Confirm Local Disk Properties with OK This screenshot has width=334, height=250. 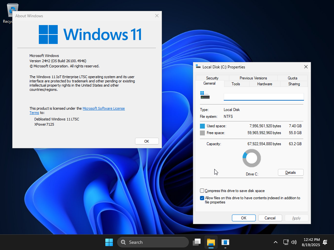[244, 218]
